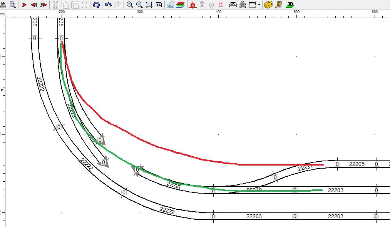Click the 22231 curved connector label
The width and height of the screenshot is (390, 227).
(x=305, y=168)
